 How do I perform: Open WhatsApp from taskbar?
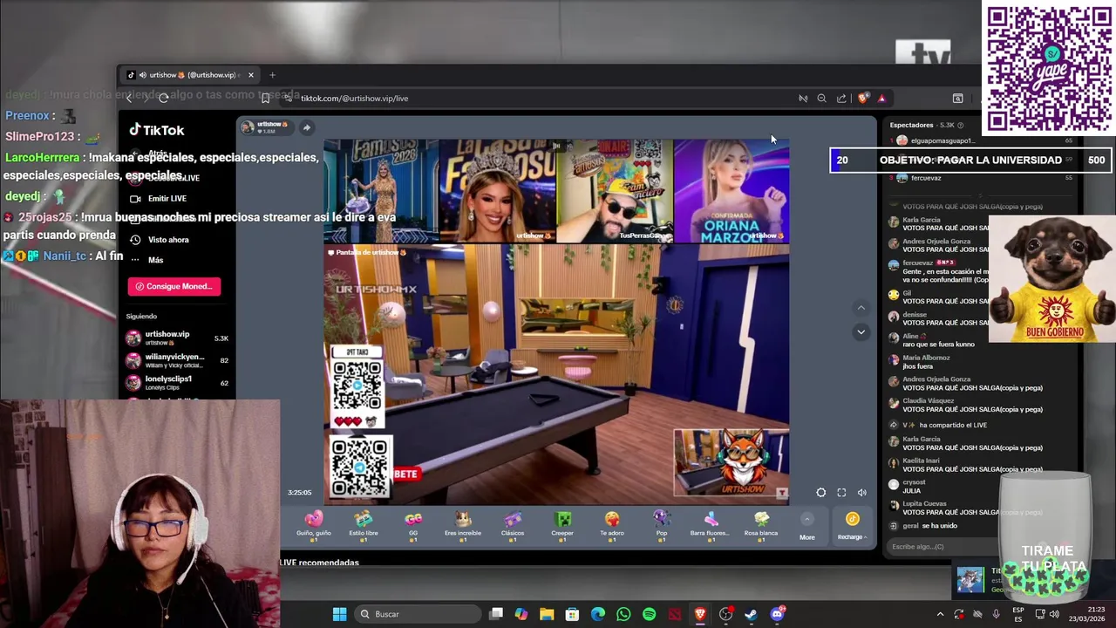(623, 614)
